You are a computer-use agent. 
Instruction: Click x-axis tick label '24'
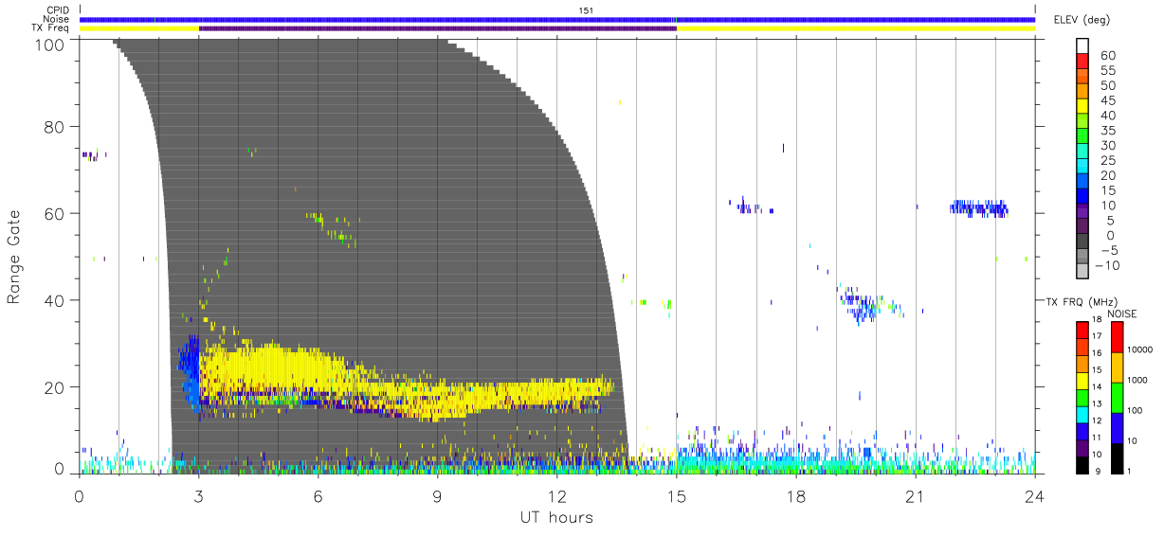(x=1034, y=494)
